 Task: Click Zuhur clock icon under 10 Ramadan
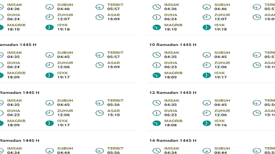click(x=207, y=65)
